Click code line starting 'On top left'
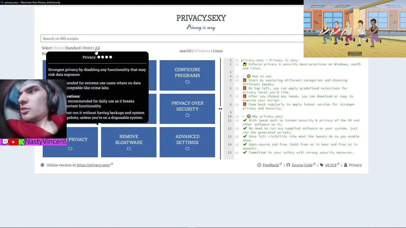The width and height of the screenshot is (406, 228). pyautogui.click(x=295, y=90)
